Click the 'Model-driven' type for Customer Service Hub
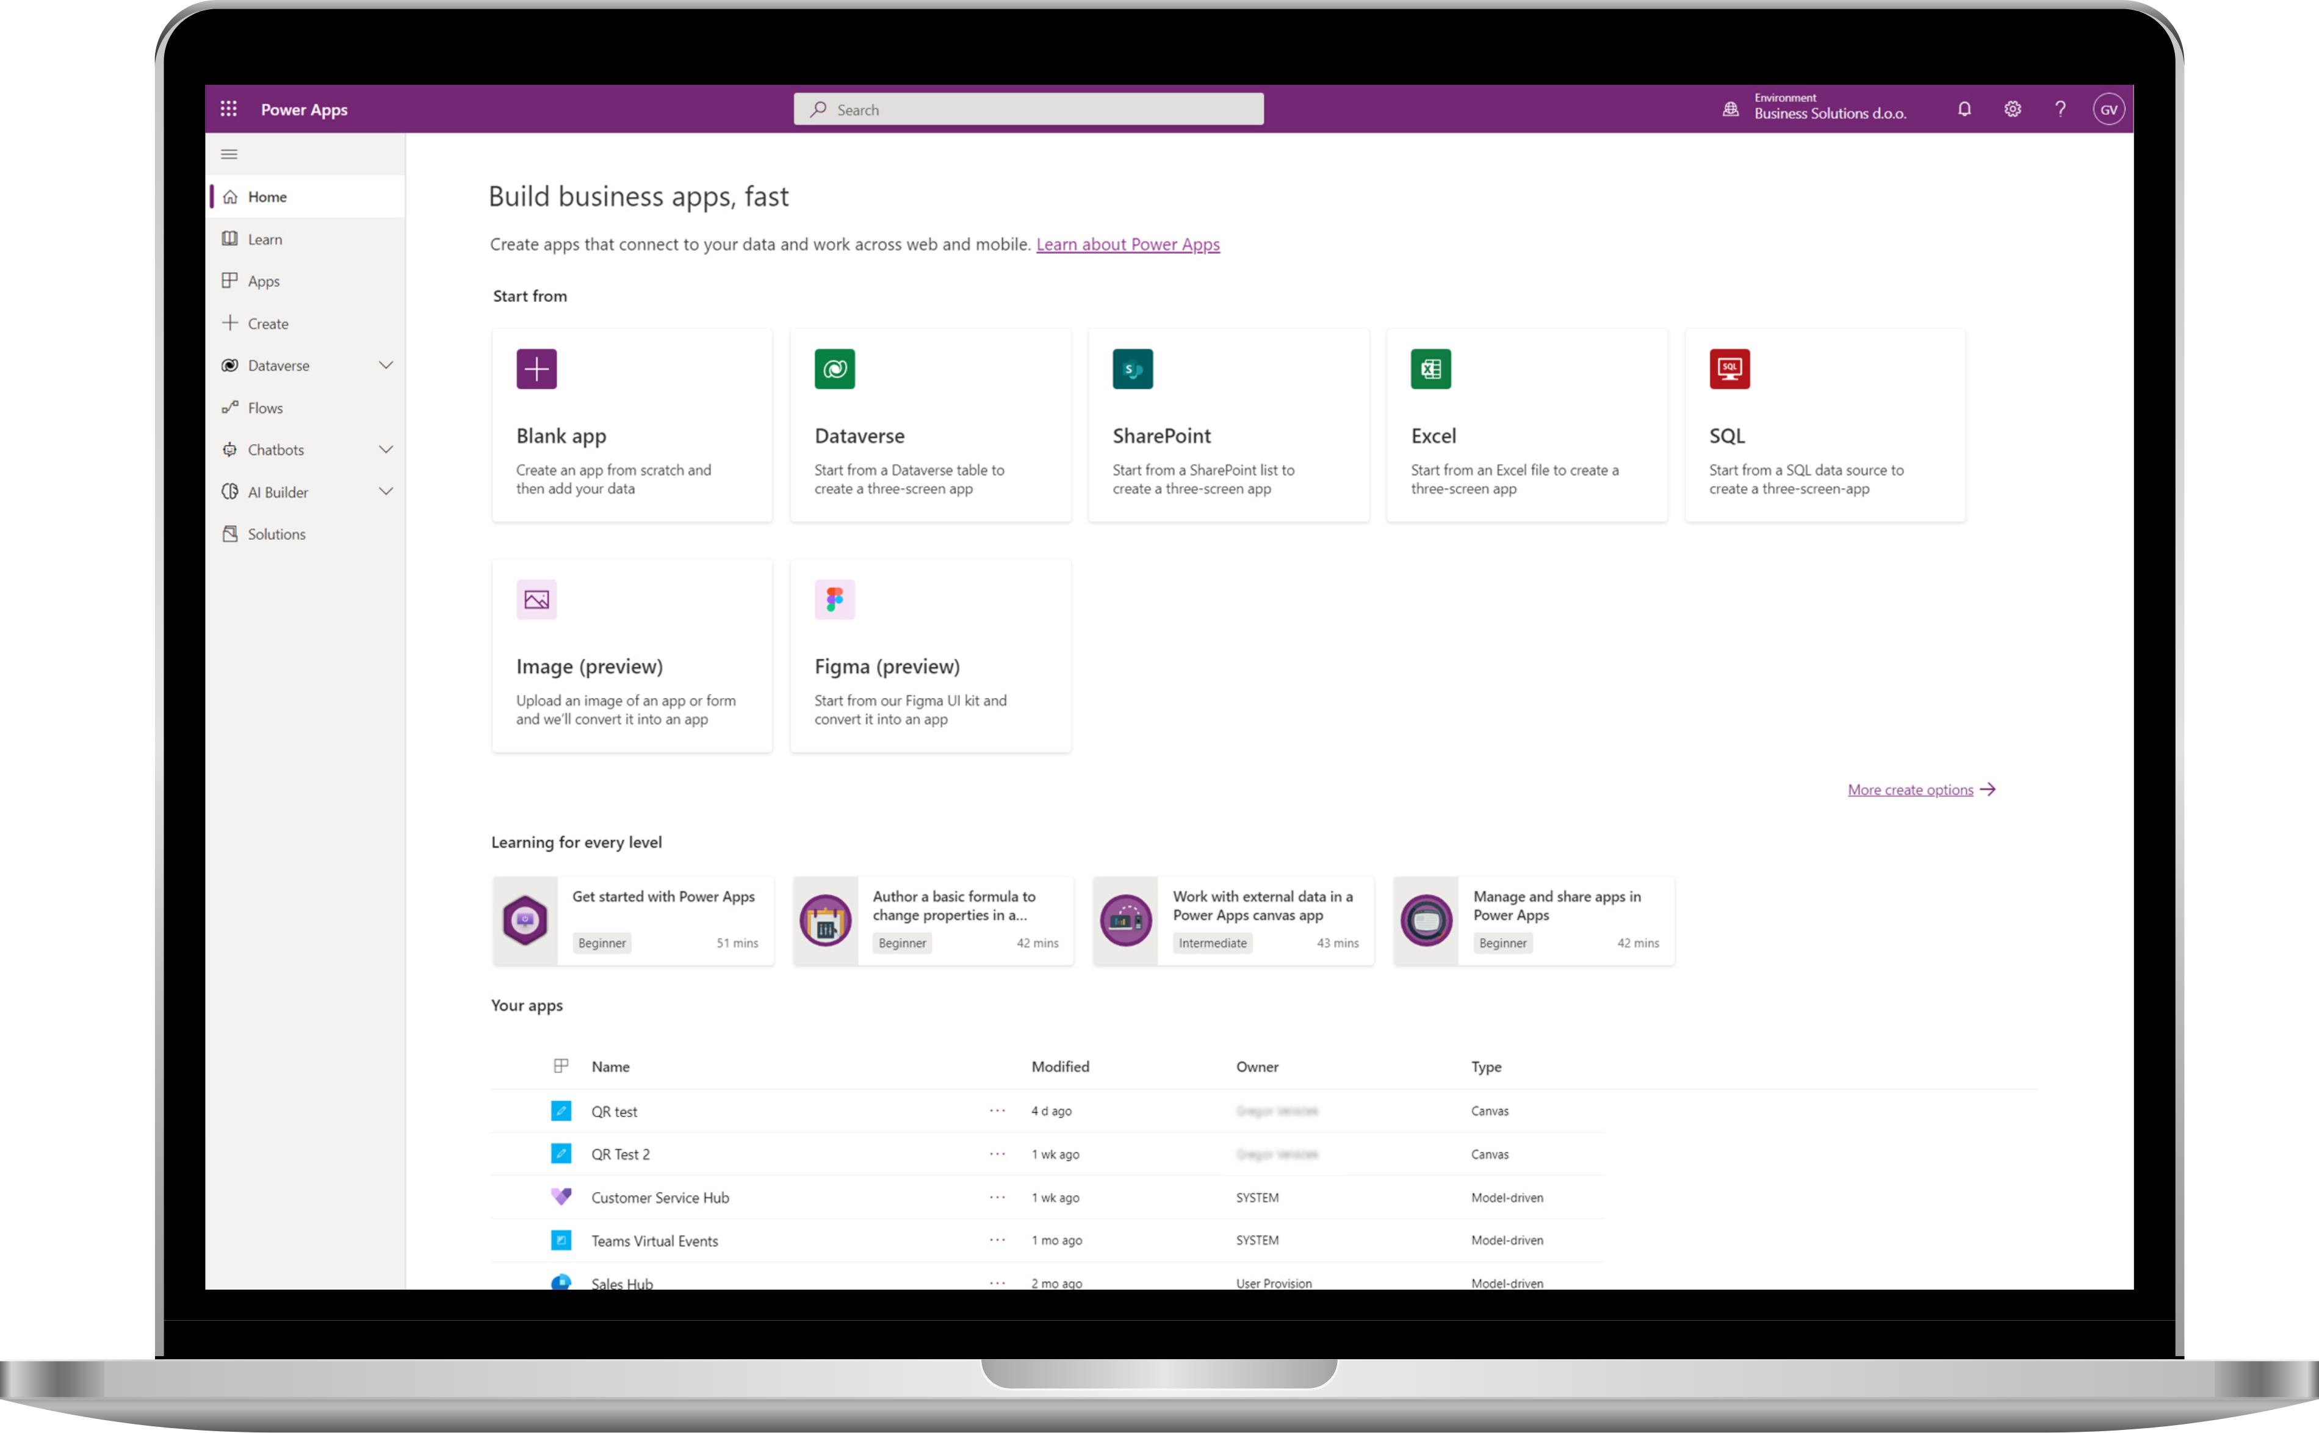Image resolution: width=2319 pixels, height=1433 pixels. point(1507,1197)
